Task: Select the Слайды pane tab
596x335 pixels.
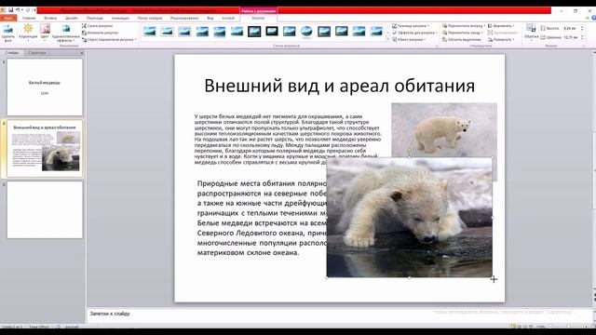Action: (x=12, y=53)
